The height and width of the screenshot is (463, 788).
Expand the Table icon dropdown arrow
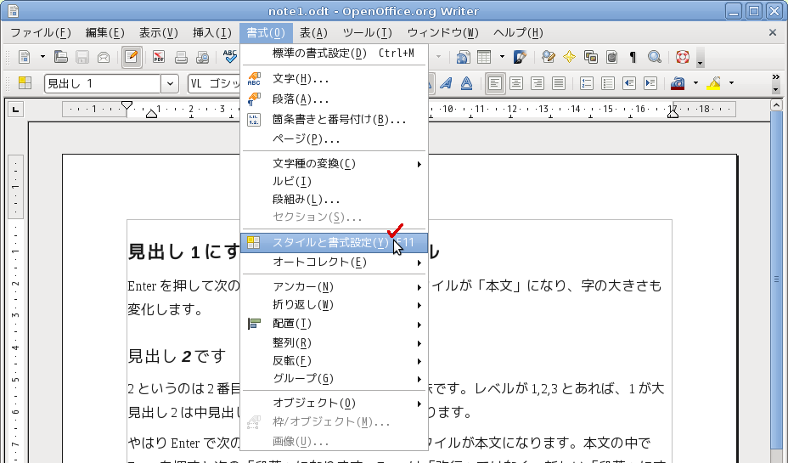click(x=502, y=57)
